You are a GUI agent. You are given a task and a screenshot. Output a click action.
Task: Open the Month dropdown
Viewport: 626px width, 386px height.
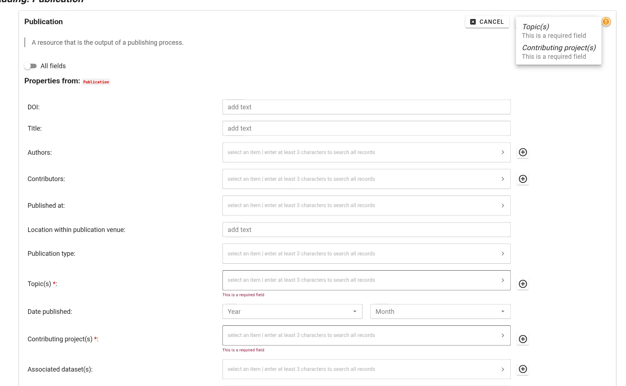(x=503, y=311)
